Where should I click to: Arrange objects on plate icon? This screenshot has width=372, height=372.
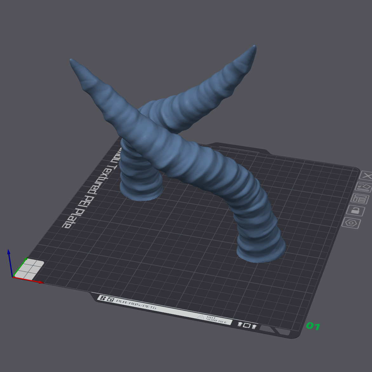pyautogui.click(x=360, y=199)
